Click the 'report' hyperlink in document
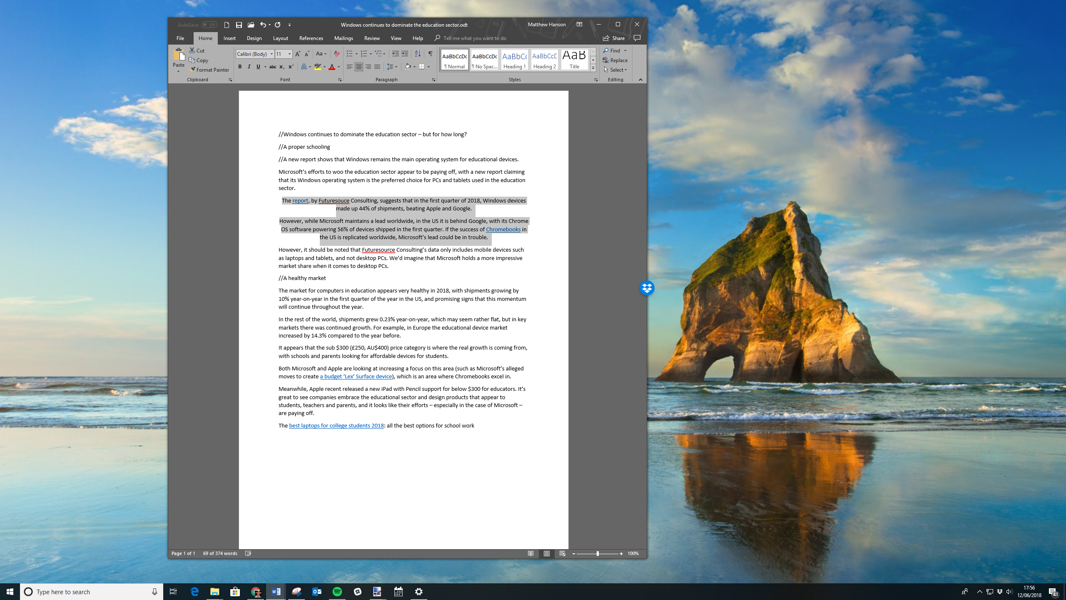This screenshot has width=1066, height=600. point(300,200)
